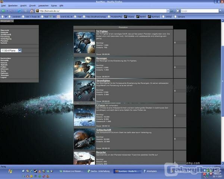
Task: Click the site favicon in address bar
Action: coord(37,11)
